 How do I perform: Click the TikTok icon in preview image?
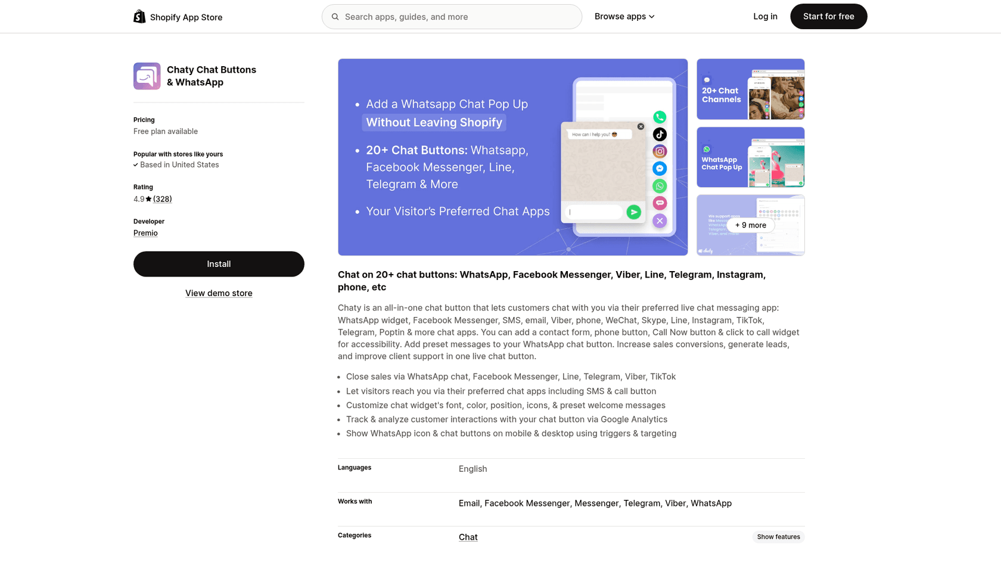tap(660, 135)
